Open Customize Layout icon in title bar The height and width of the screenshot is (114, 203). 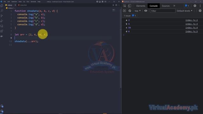105,2
